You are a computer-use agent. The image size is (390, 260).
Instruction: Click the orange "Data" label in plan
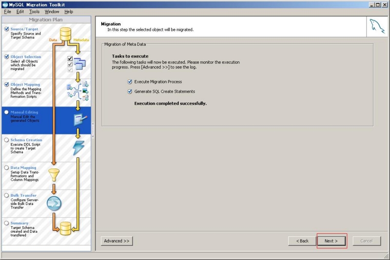53,40
